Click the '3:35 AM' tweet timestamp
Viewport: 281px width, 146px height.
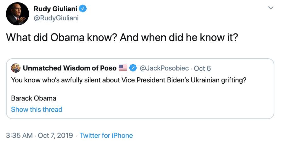(x=20, y=136)
